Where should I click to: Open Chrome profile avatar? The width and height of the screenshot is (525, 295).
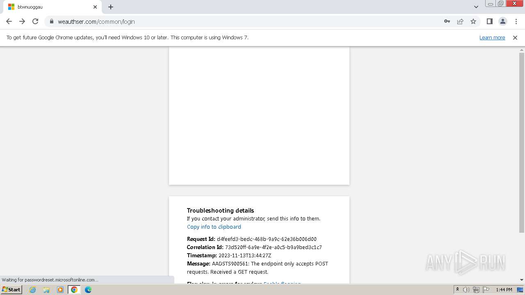tap(502, 21)
